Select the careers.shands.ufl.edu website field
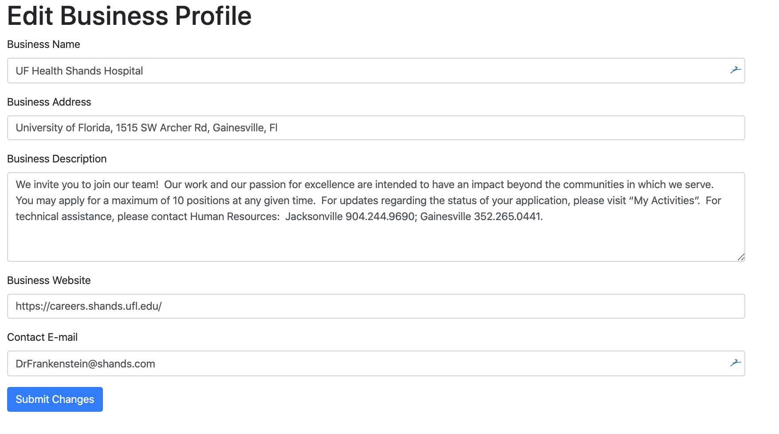779x434 pixels. (376, 306)
